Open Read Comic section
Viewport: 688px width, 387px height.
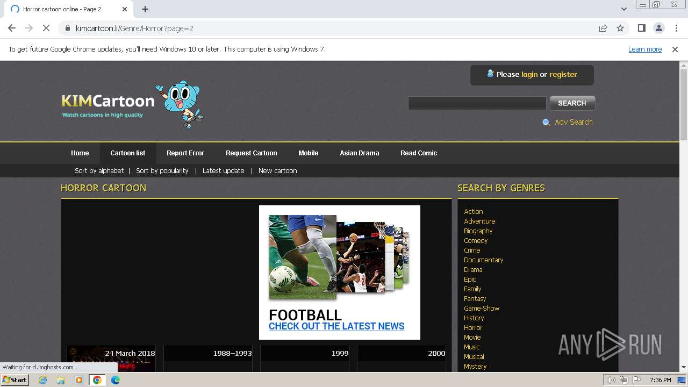pyautogui.click(x=419, y=153)
